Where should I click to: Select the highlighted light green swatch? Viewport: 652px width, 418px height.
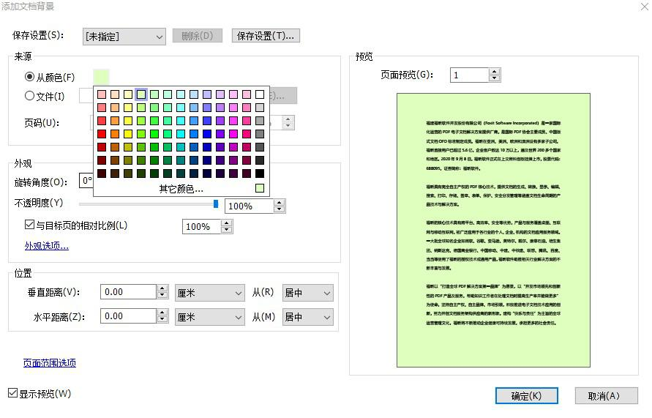[141, 94]
